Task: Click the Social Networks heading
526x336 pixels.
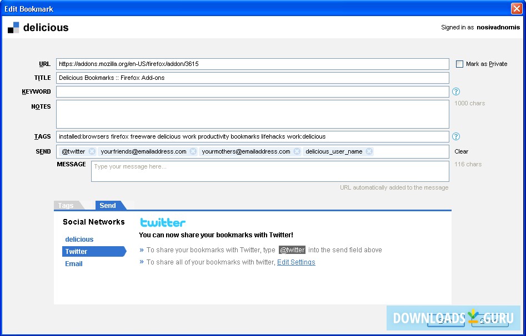Action: coord(94,222)
